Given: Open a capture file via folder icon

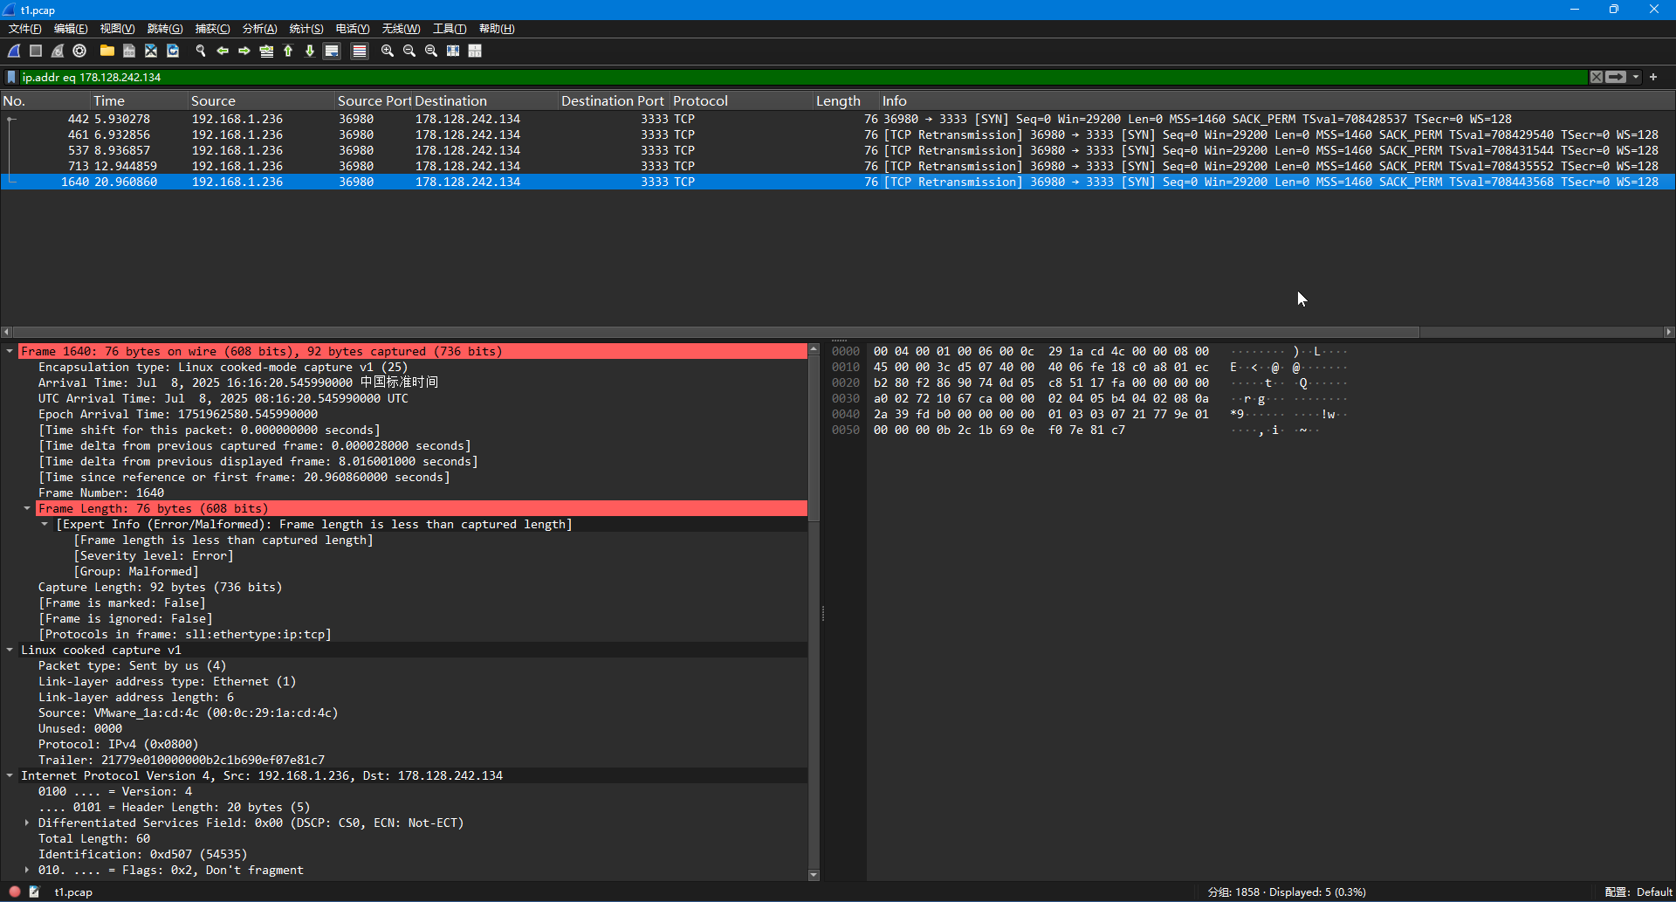Looking at the screenshot, I should [107, 52].
